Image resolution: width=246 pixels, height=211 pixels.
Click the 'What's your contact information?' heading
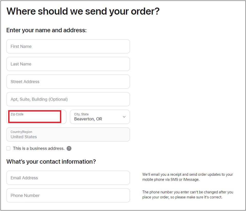pyautogui.click(x=51, y=162)
